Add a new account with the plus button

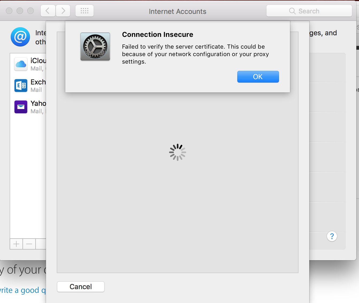pos(16,244)
